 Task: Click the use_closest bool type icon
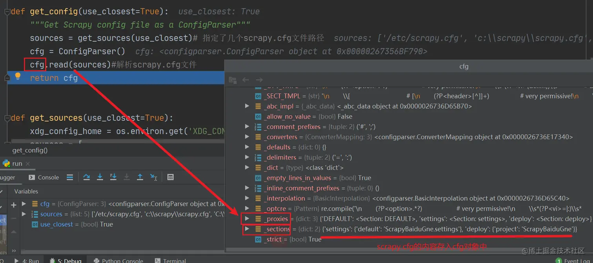pos(35,224)
